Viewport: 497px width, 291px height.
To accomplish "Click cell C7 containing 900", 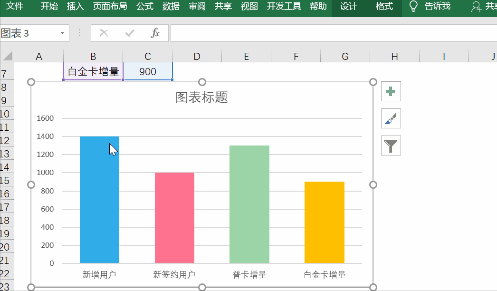I will click(147, 71).
